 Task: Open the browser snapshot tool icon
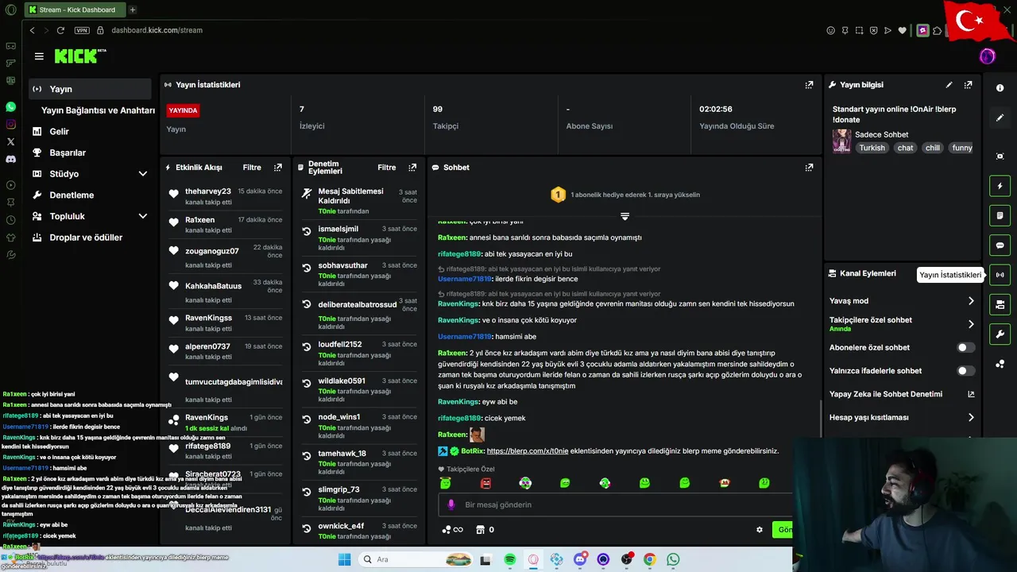pos(859,30)
